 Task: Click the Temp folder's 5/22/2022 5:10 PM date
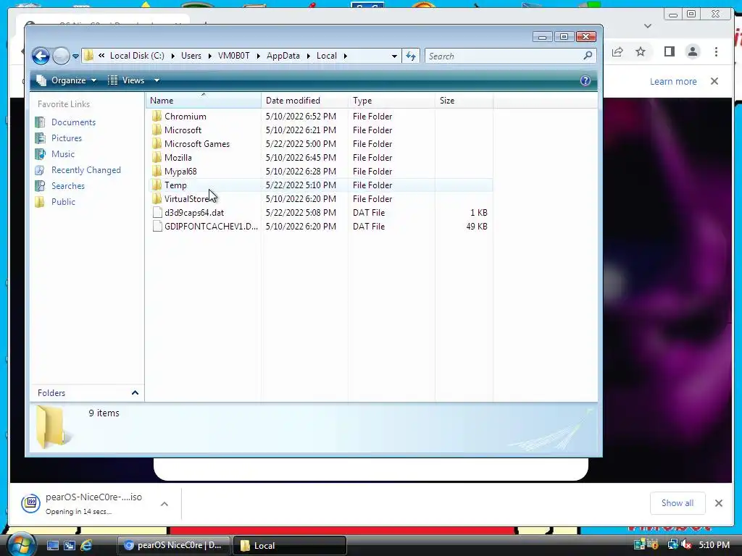click(x=301, y=185)
